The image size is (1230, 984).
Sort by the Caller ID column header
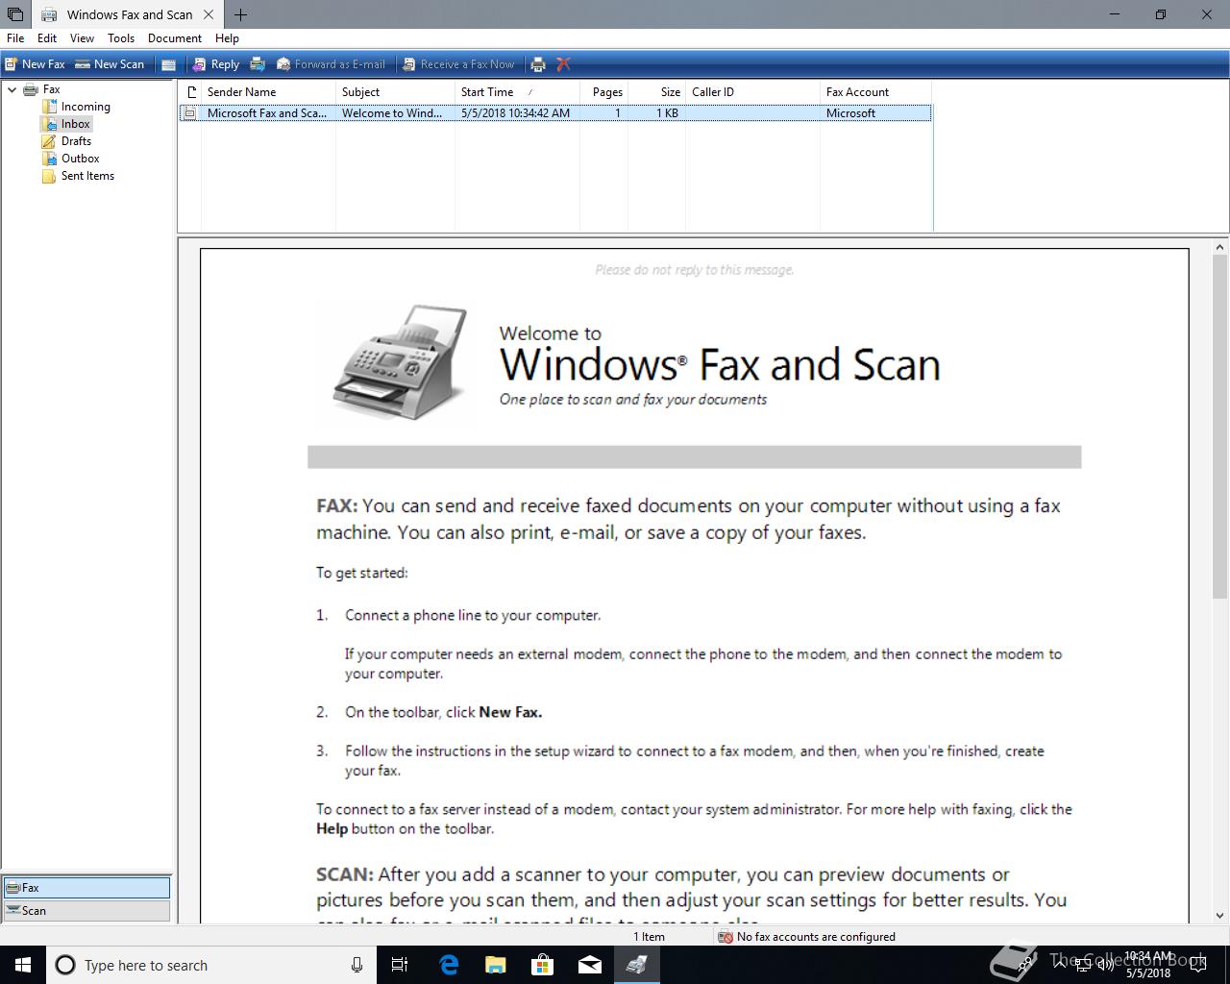tap(752, 92)
